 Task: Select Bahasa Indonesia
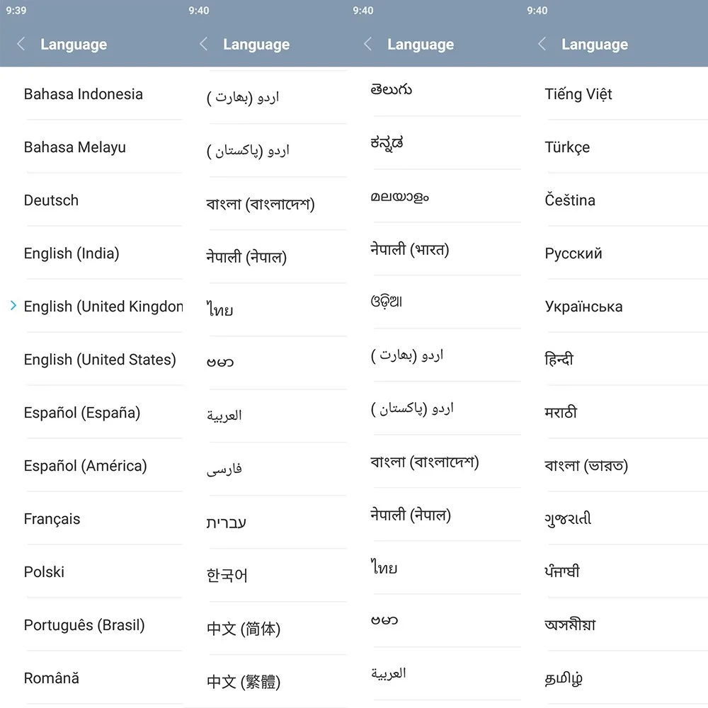(x=83, y=93)
